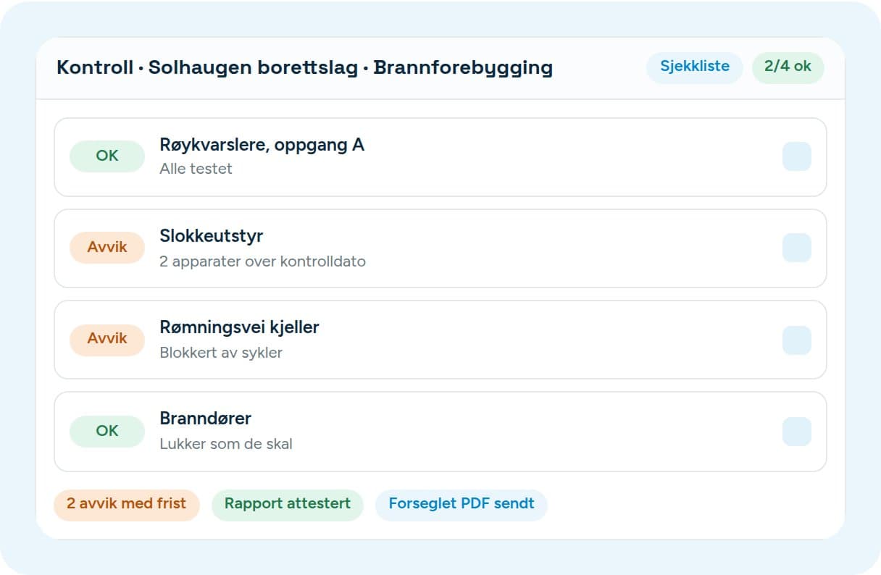Image resolution: width=881 pixels, height=575 pixels.
Task: Click the 'Blokkert av sykler' note
Action: [221, 353]
